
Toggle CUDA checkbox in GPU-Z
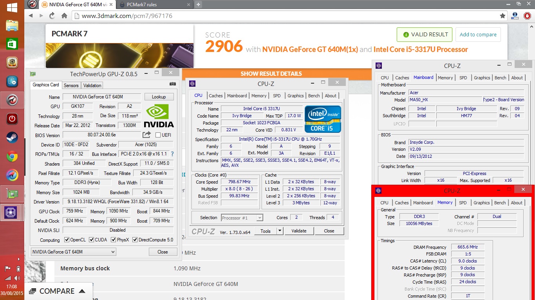pos(91,240)
